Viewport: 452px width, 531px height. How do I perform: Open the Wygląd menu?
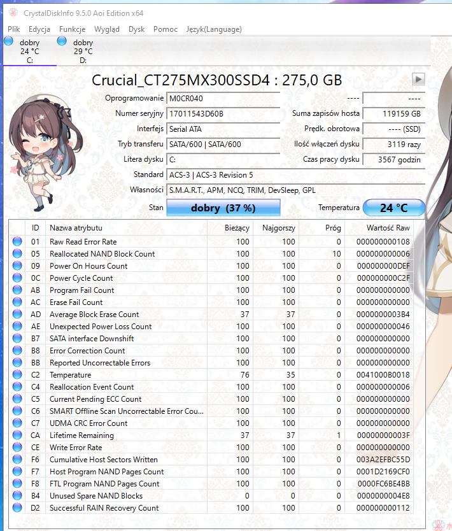[x=107, y=29]
